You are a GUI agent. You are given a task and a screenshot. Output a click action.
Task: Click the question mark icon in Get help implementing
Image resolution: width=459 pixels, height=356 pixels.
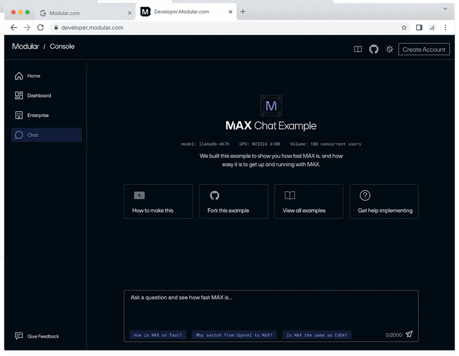tap(365, 195)
